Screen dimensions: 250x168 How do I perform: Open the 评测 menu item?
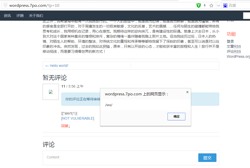20,16
